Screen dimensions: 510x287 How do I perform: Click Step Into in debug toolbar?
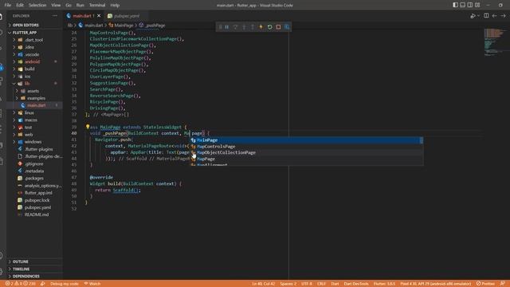[x=244, y=27]
